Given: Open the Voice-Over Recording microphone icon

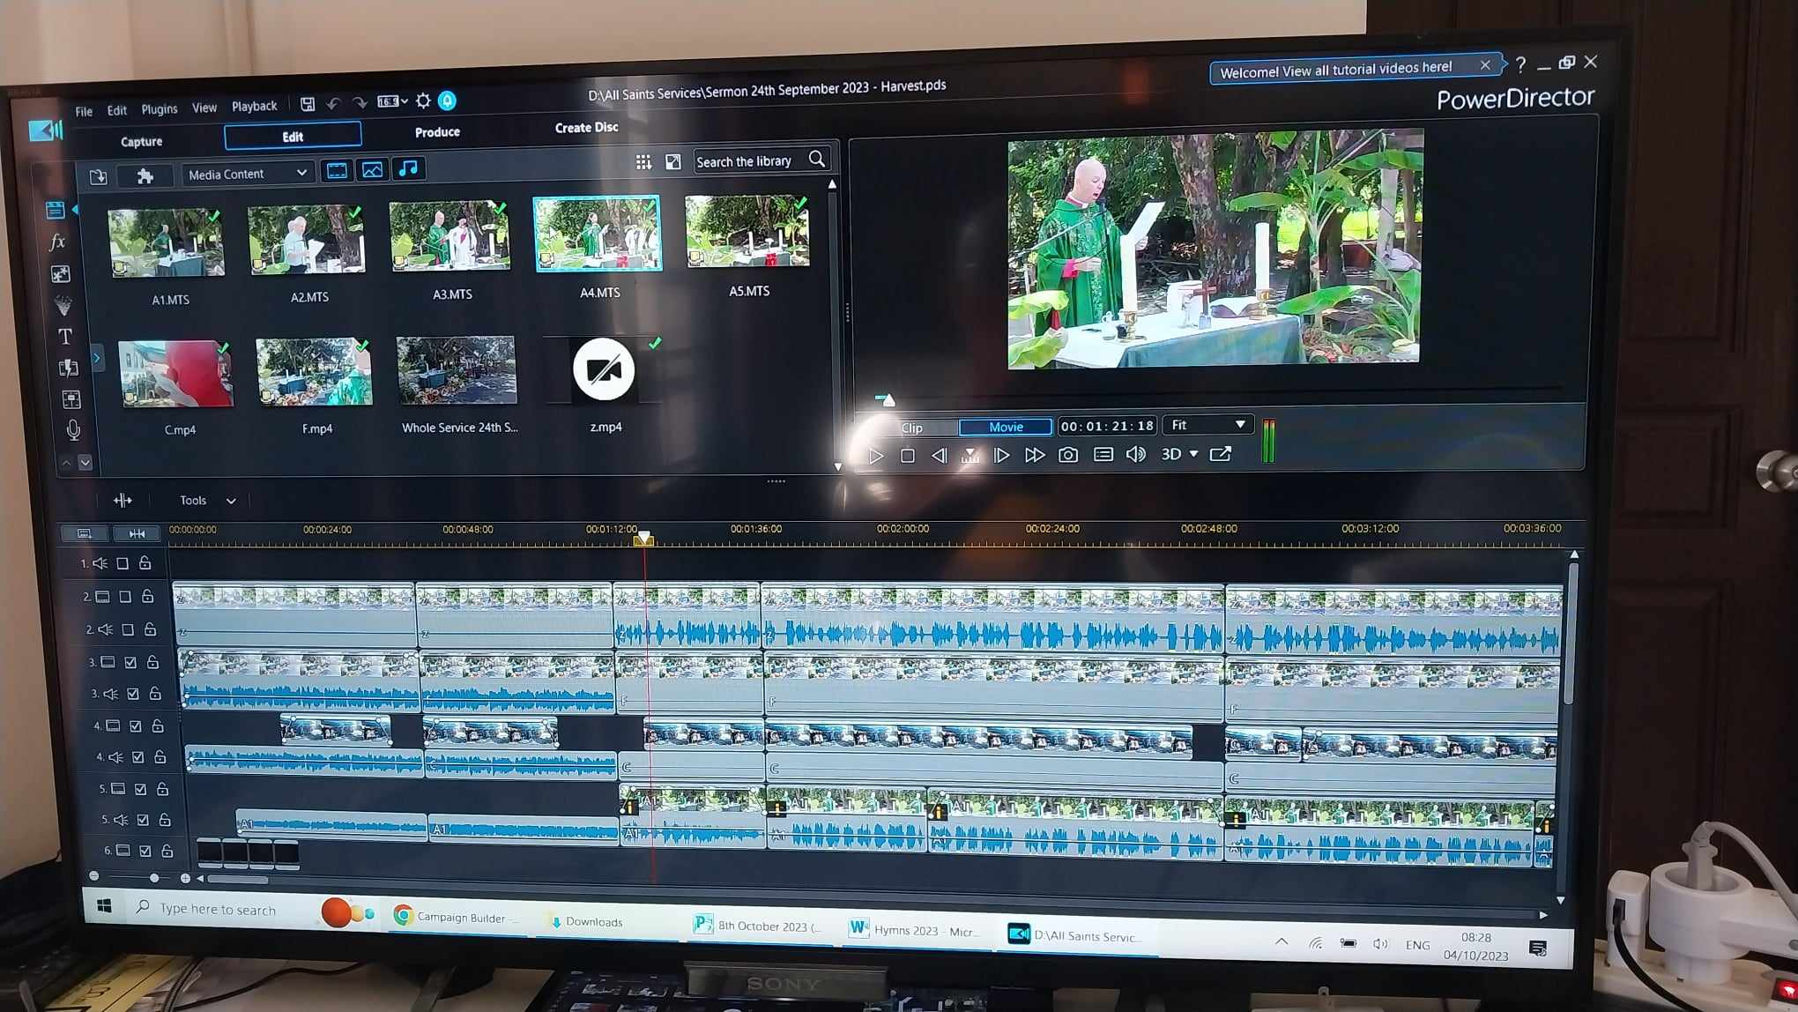Looking at the screenshot, I should pos(73,429).
